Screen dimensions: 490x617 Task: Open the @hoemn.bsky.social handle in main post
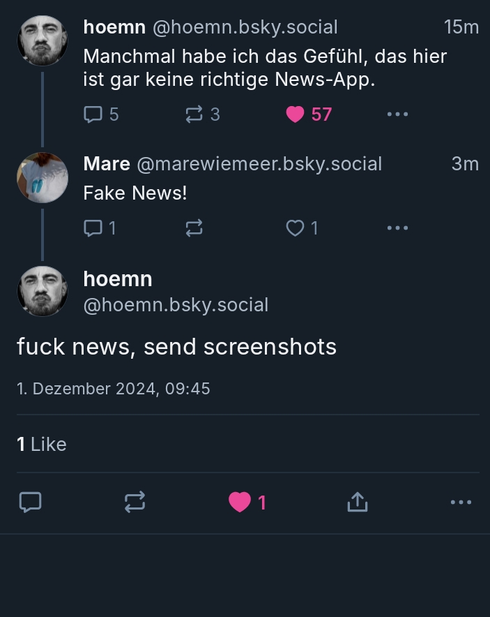[176, 305]
